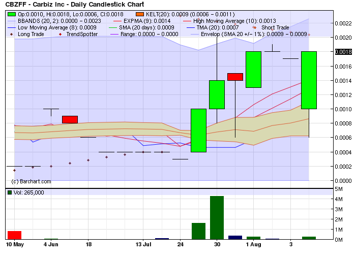Click the green candlestick rising from 0.0004 to 0.0010
The image size is (356, 260).
point(199,131)
